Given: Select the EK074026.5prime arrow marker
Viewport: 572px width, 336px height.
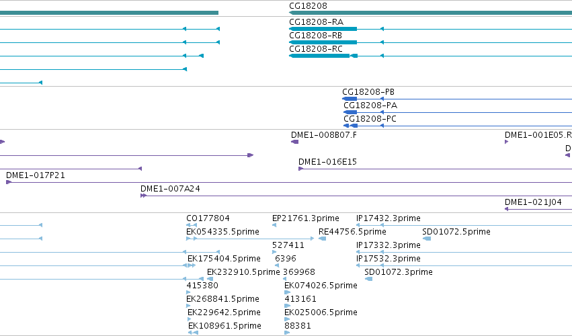Looking at the screenshot, I should 288,293.
